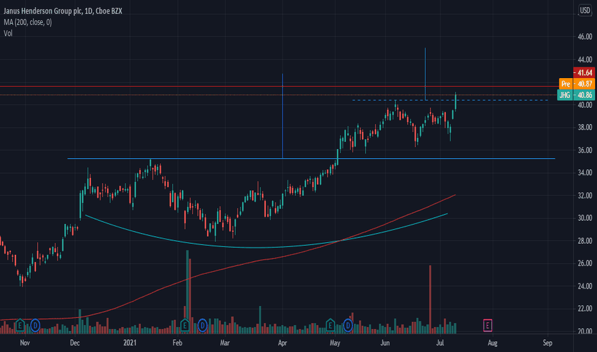Open the dividend marker D above Nov
This screenshot has width=597, height=352.
point(35,325)
